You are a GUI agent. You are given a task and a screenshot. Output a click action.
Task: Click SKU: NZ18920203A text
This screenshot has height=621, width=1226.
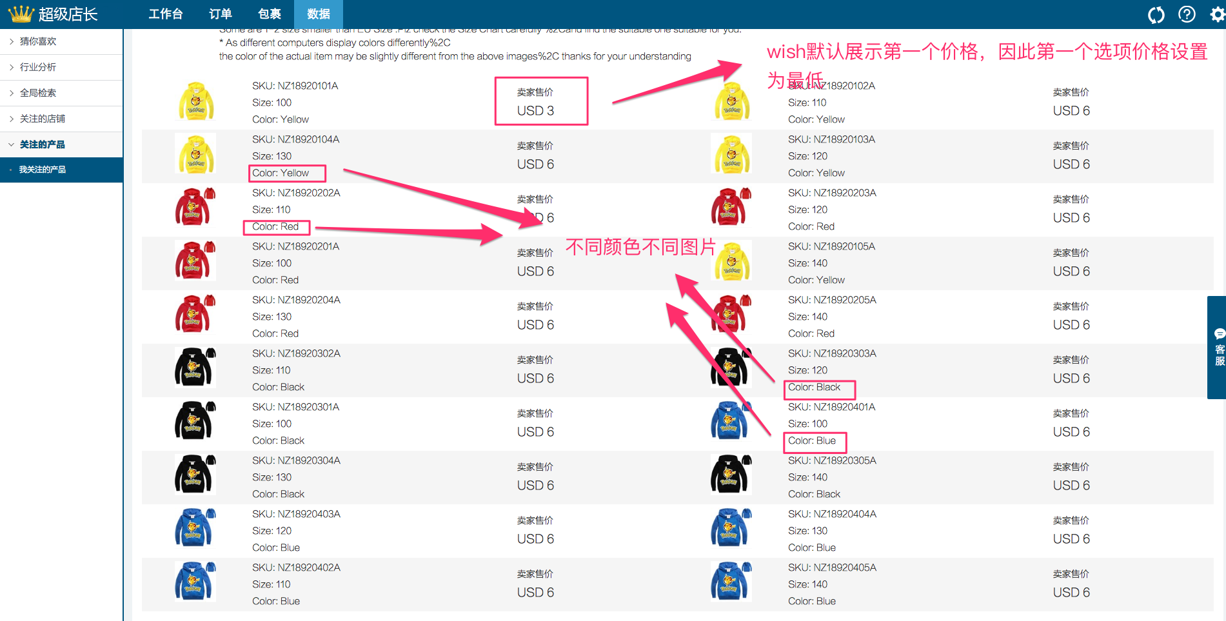(833, 193)
